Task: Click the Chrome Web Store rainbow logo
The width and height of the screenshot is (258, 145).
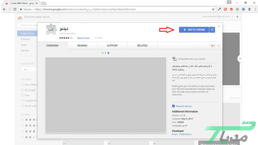Action: pyautogui.click(x=20, y=17)
